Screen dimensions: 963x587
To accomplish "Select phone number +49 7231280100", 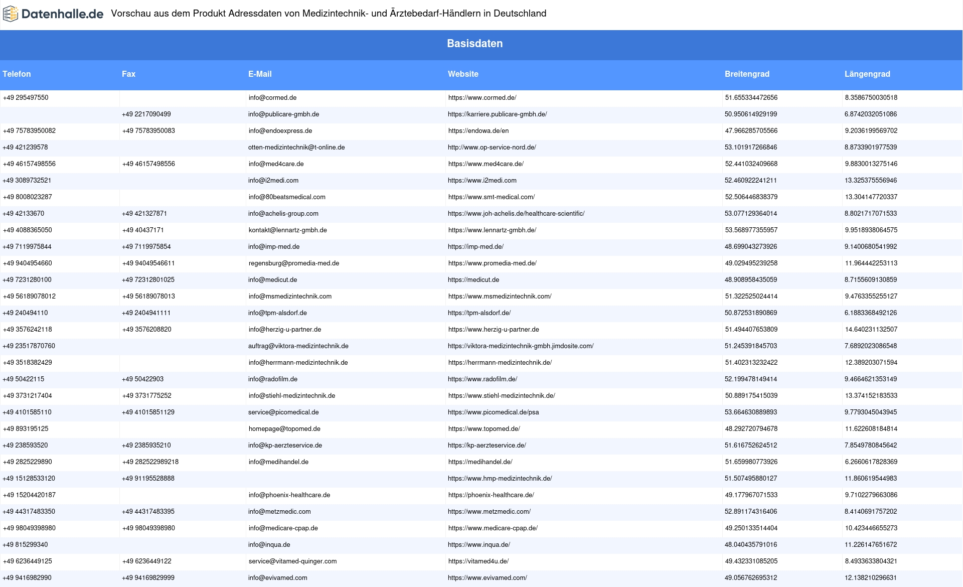I will coord(27,280).
